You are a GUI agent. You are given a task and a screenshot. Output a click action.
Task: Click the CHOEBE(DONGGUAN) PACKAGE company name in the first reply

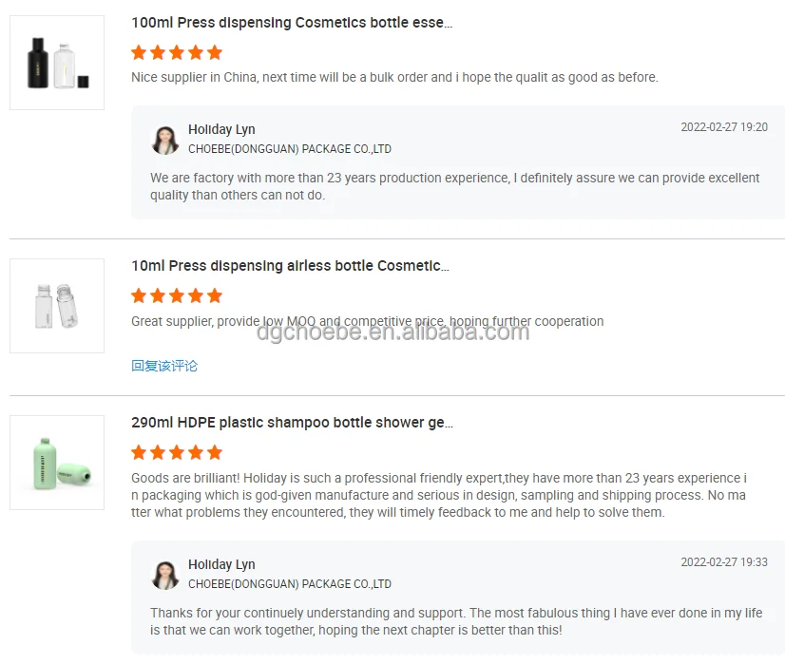point(290,149)
